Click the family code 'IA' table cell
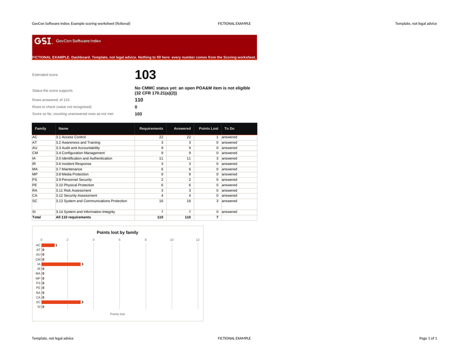This screenshot has height=362, width=469. click(x=43, y=158)
